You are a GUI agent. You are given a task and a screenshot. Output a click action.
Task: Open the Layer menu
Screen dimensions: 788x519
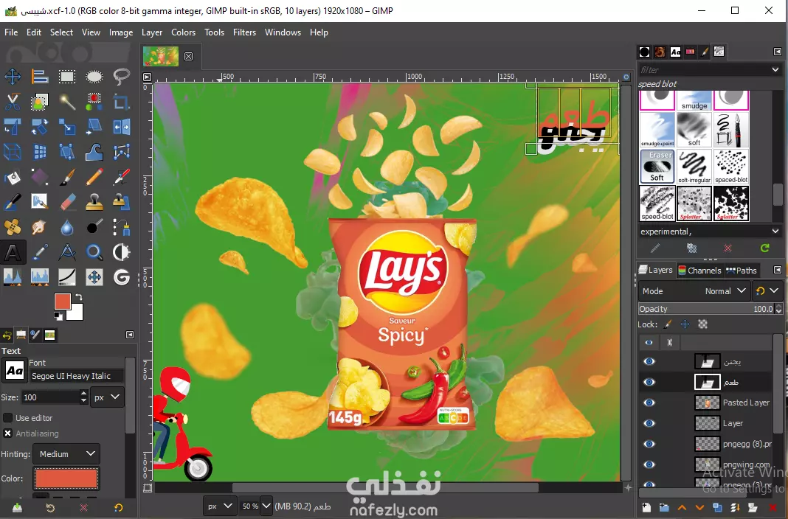tap(152, 32)
